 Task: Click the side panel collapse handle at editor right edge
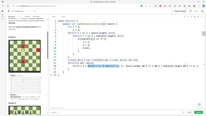tap(204, 34)
